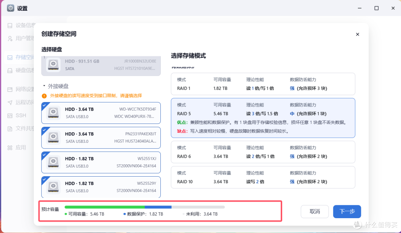Uncheck the PN2331PAKEX8JT 3.64 TB disk
The image size is (401, 233).
click(x=44, y=130)
